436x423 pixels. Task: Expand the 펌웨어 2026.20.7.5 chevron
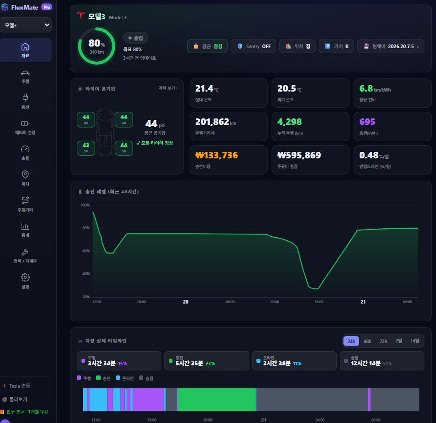pos(418,47)
